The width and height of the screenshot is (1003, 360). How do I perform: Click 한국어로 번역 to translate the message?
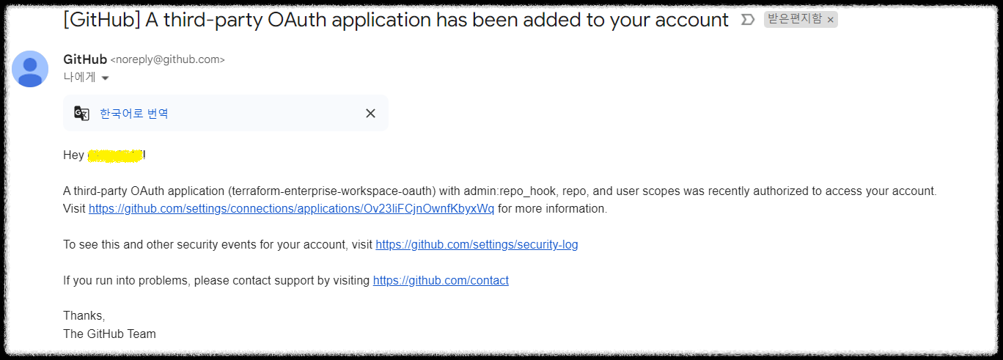pos(134,114)
